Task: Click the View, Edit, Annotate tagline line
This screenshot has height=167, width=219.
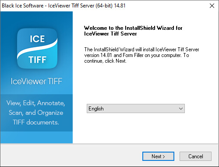Action: pos(36,103)
